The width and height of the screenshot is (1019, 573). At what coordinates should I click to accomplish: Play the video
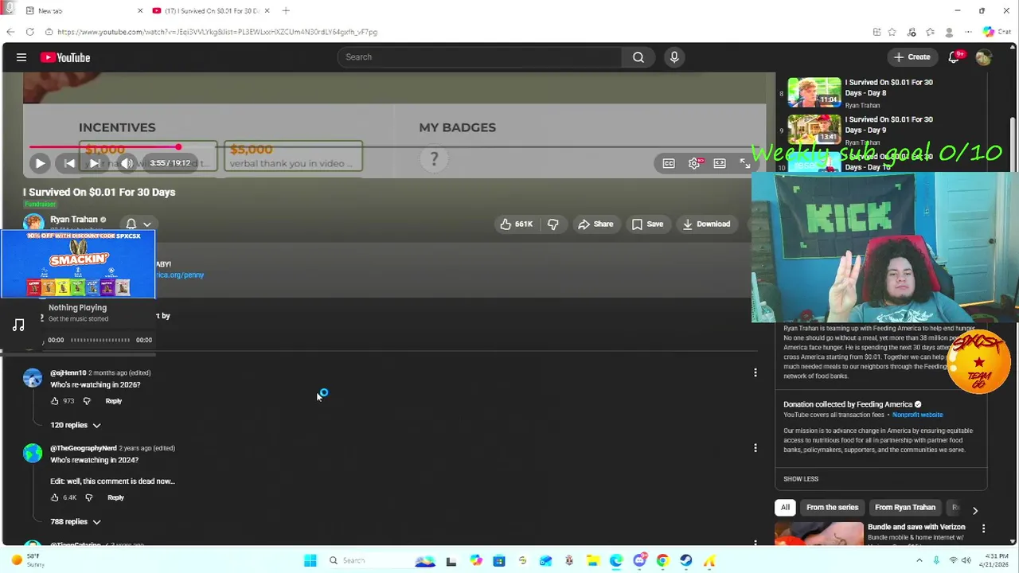(x=40, y=163)
